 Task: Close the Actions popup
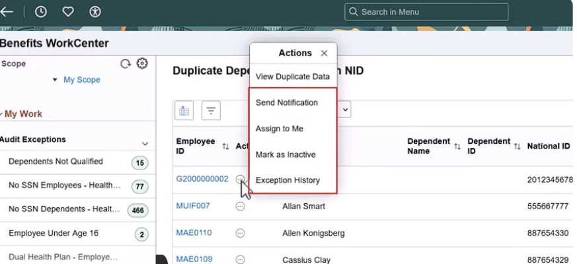click(x=324, y=53)
